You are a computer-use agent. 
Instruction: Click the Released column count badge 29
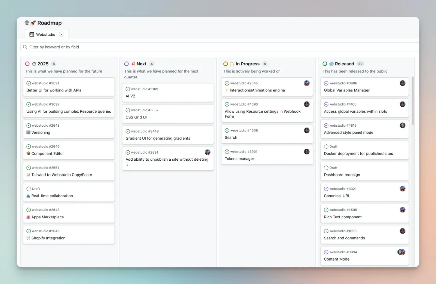360,64
